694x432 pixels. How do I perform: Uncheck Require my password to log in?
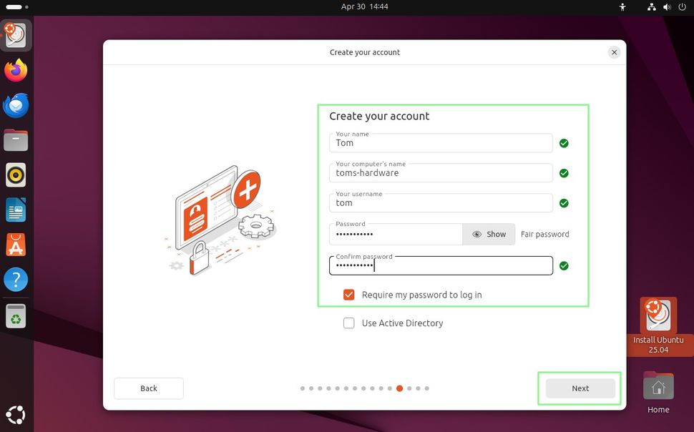(348, 294)
